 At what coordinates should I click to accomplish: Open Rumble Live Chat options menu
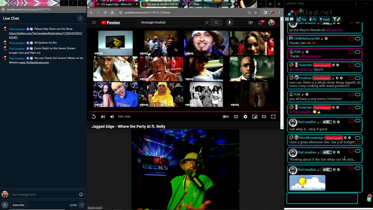[80, 18]
